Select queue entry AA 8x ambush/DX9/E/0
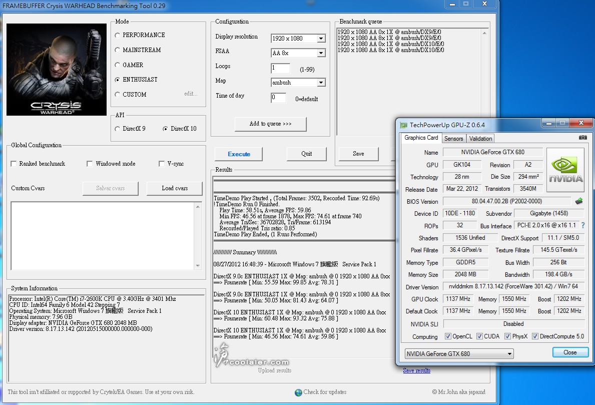The height and width of the screenshot is (405, 595). (389, 38)
